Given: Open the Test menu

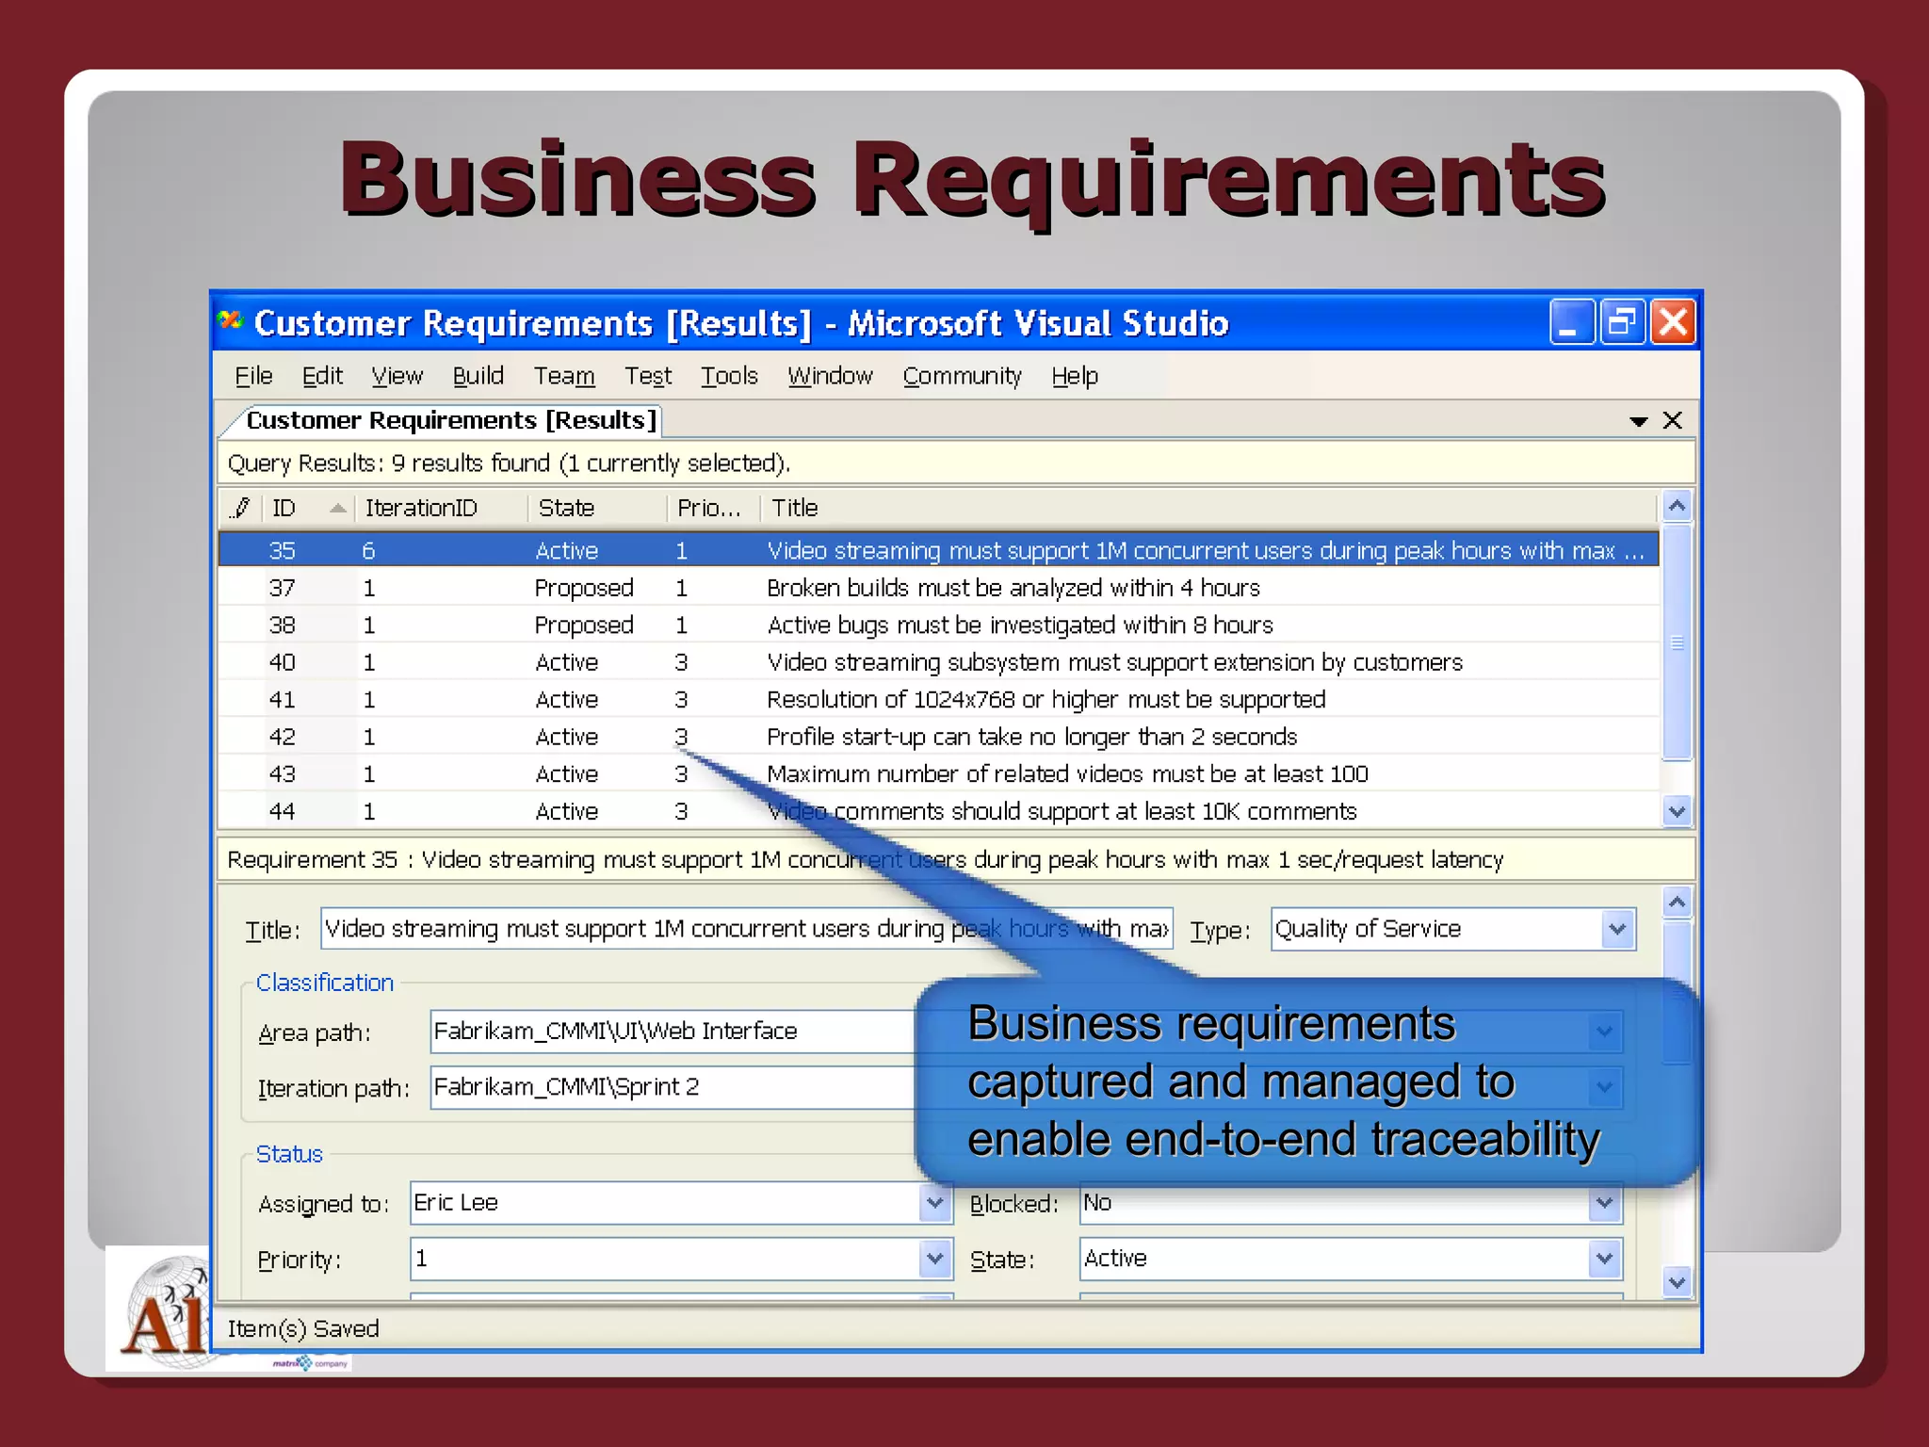Looking at the screenshot, I should 648,376.
